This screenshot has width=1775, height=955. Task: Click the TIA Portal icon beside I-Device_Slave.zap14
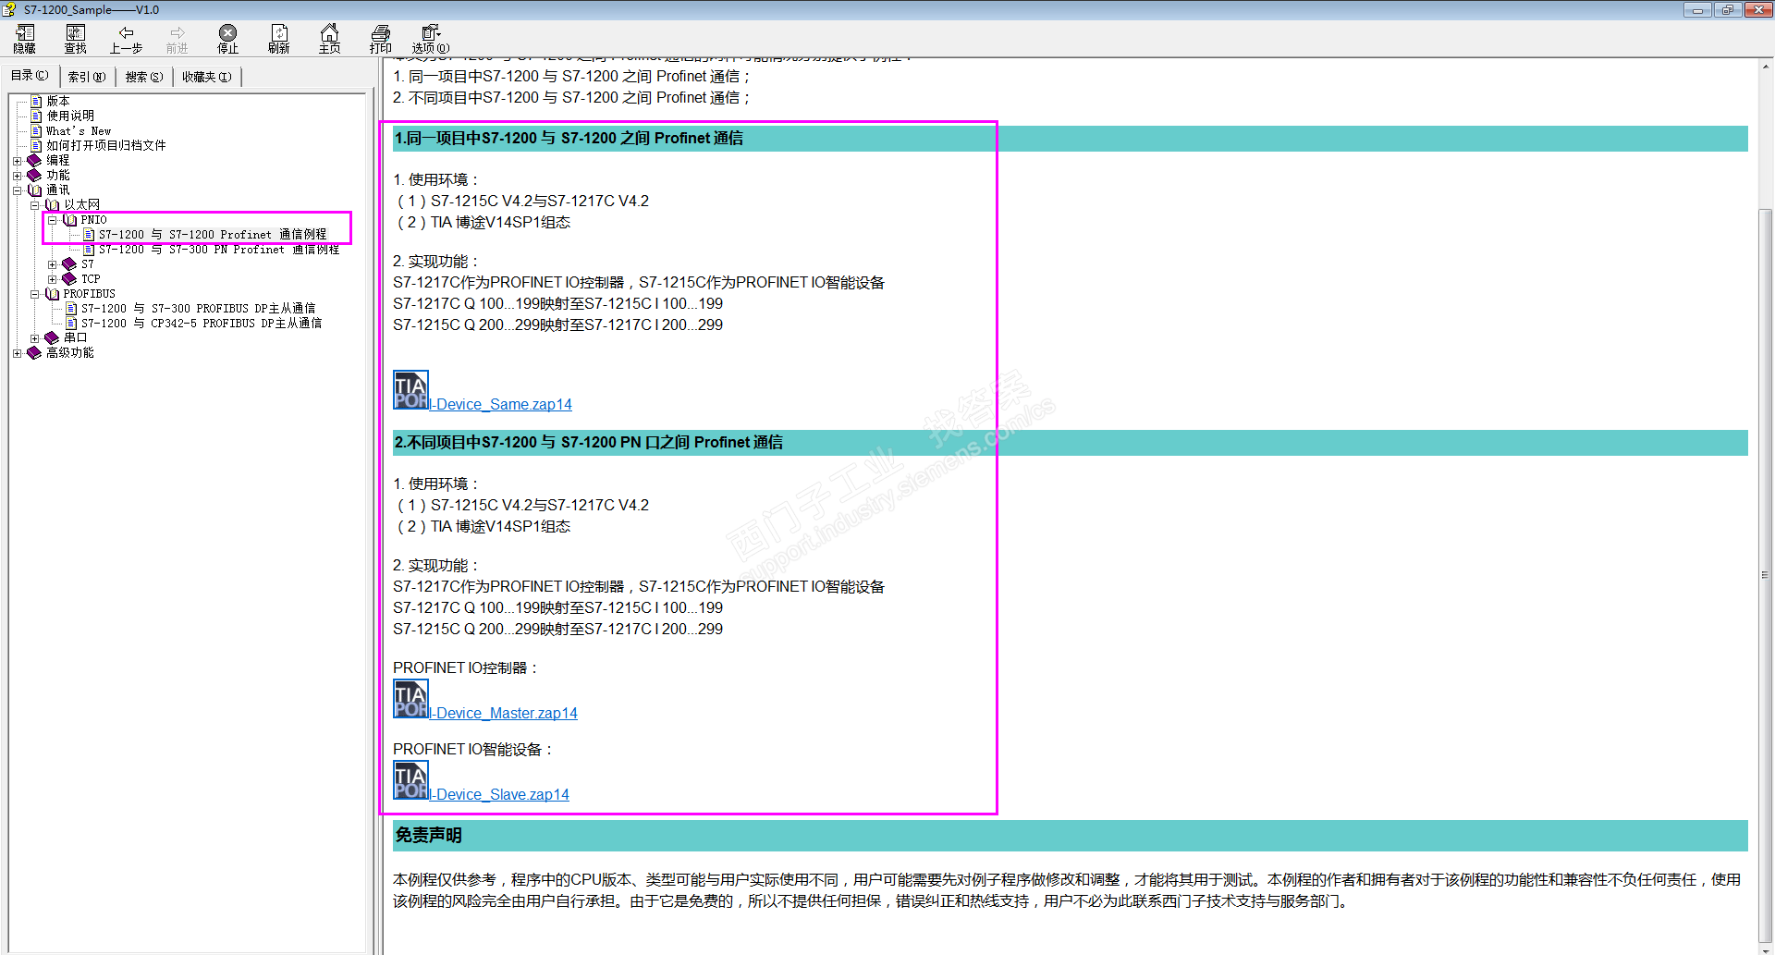click(410, 780)
